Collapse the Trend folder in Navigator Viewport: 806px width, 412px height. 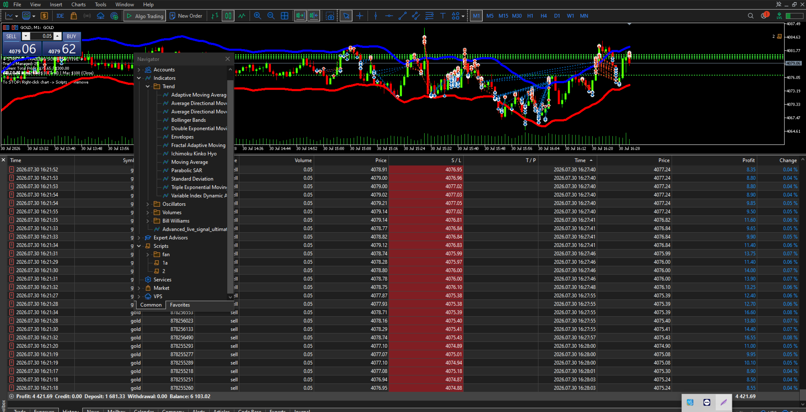pos(148,87)
